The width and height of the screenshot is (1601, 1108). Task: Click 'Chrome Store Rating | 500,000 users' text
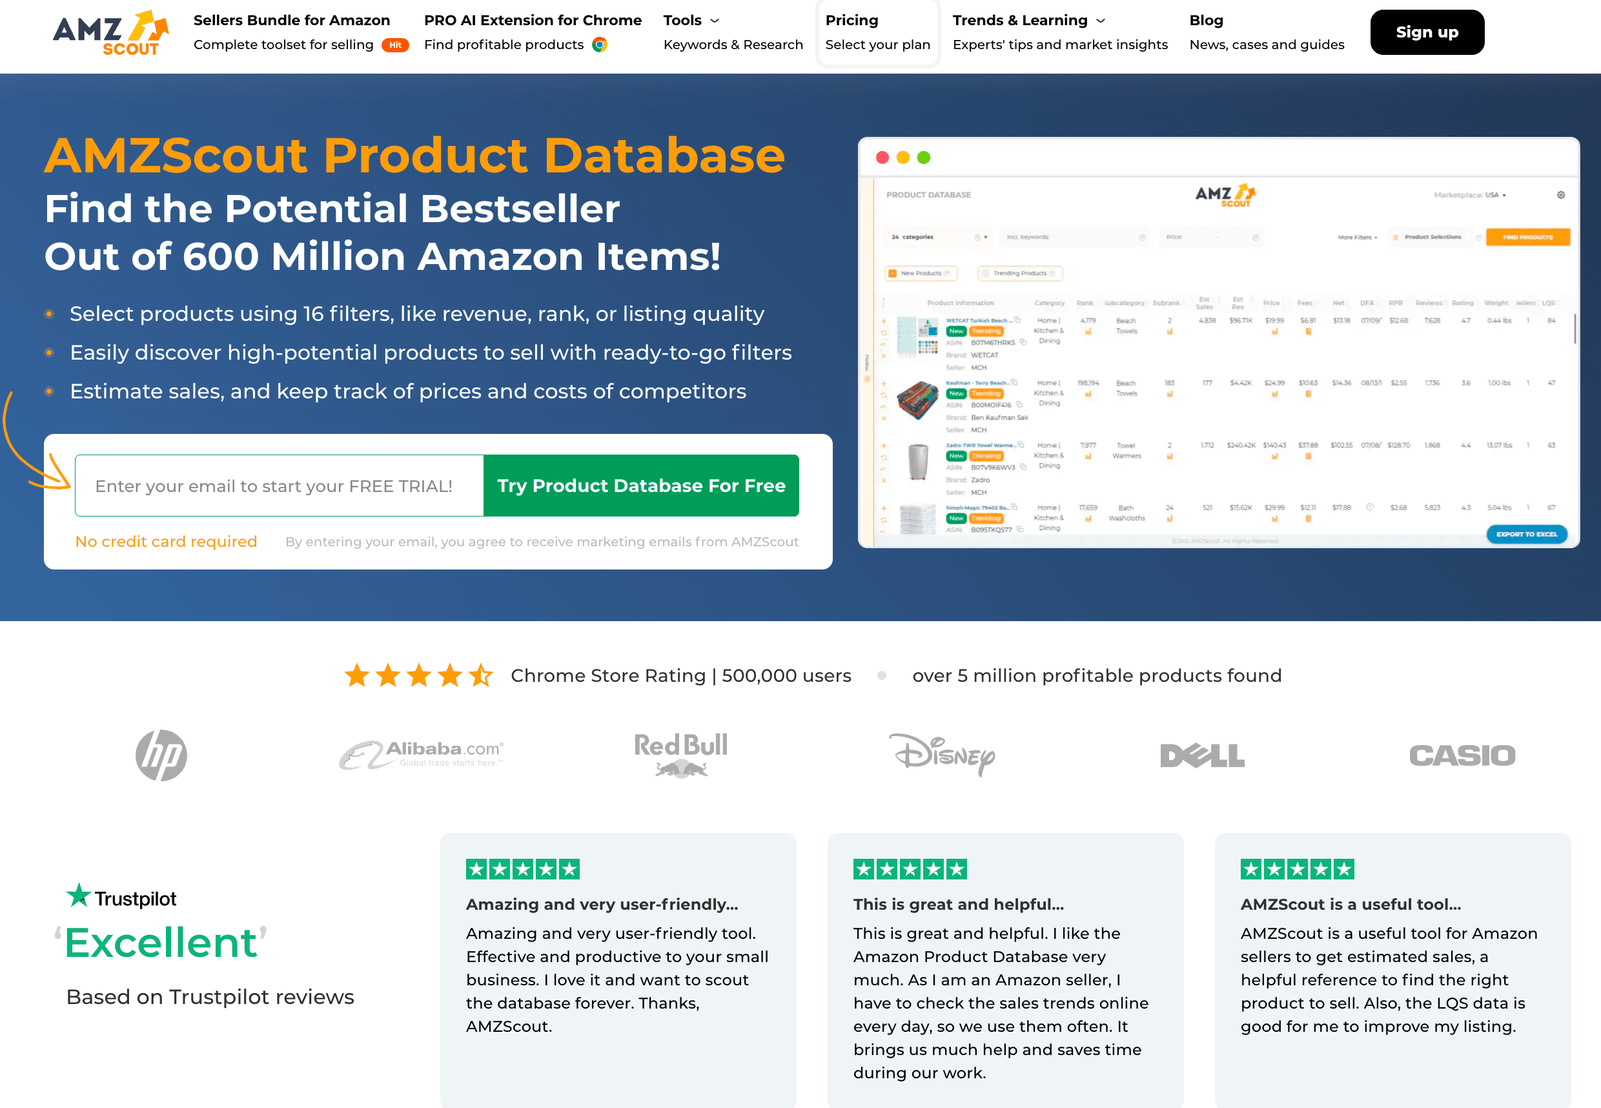pos(681,675)
